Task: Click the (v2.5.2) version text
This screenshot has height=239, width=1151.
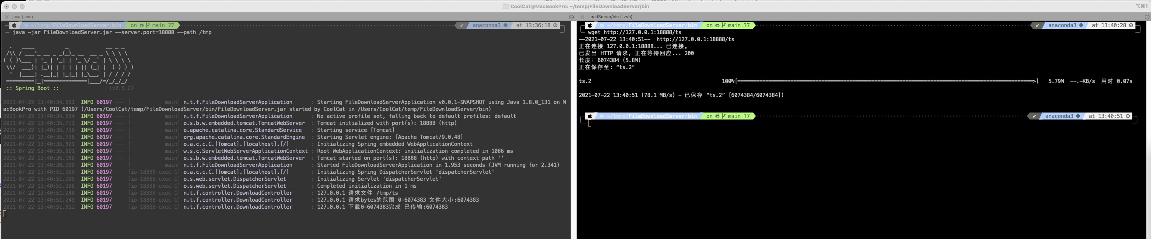Action: point(121,88)
